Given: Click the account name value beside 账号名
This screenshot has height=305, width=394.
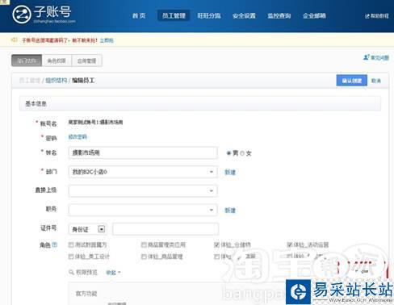Looking at the screenshot, I should [95, 123].
